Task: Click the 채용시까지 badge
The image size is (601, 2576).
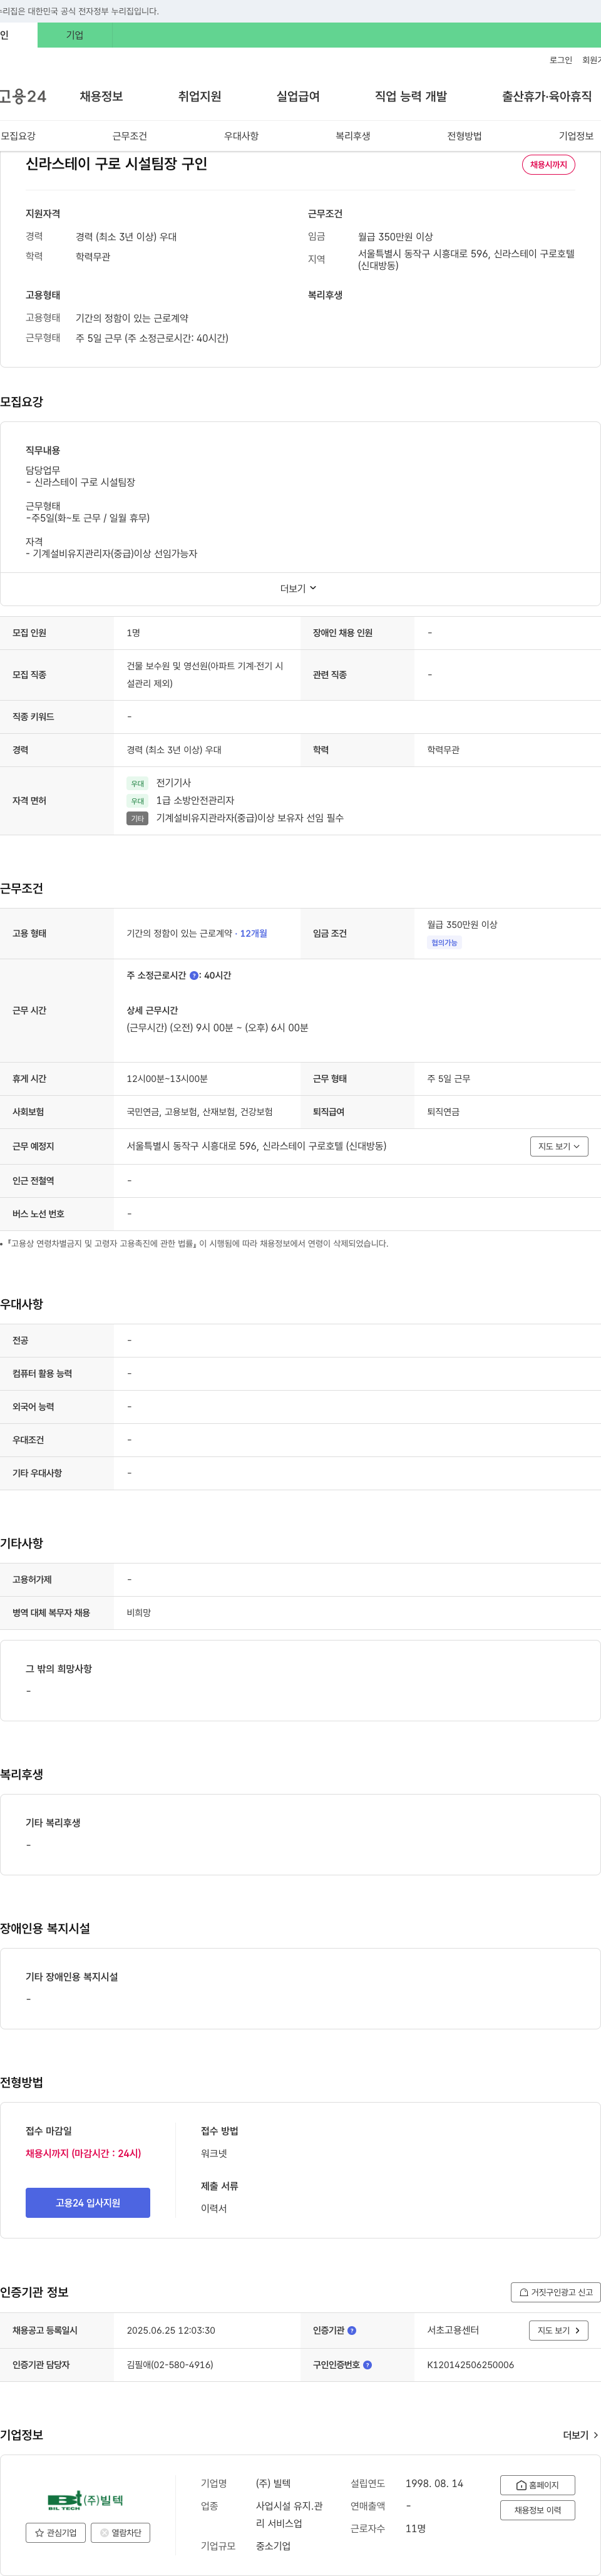Action: click(x=548, y=165)
